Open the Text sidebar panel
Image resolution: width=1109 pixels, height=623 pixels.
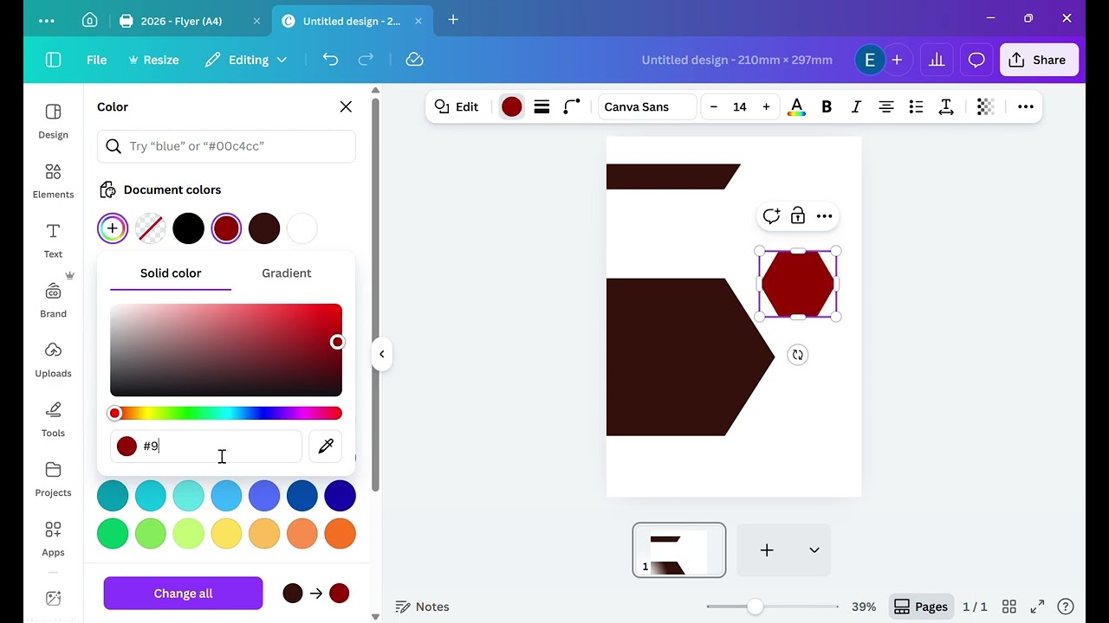coord(53,240)
